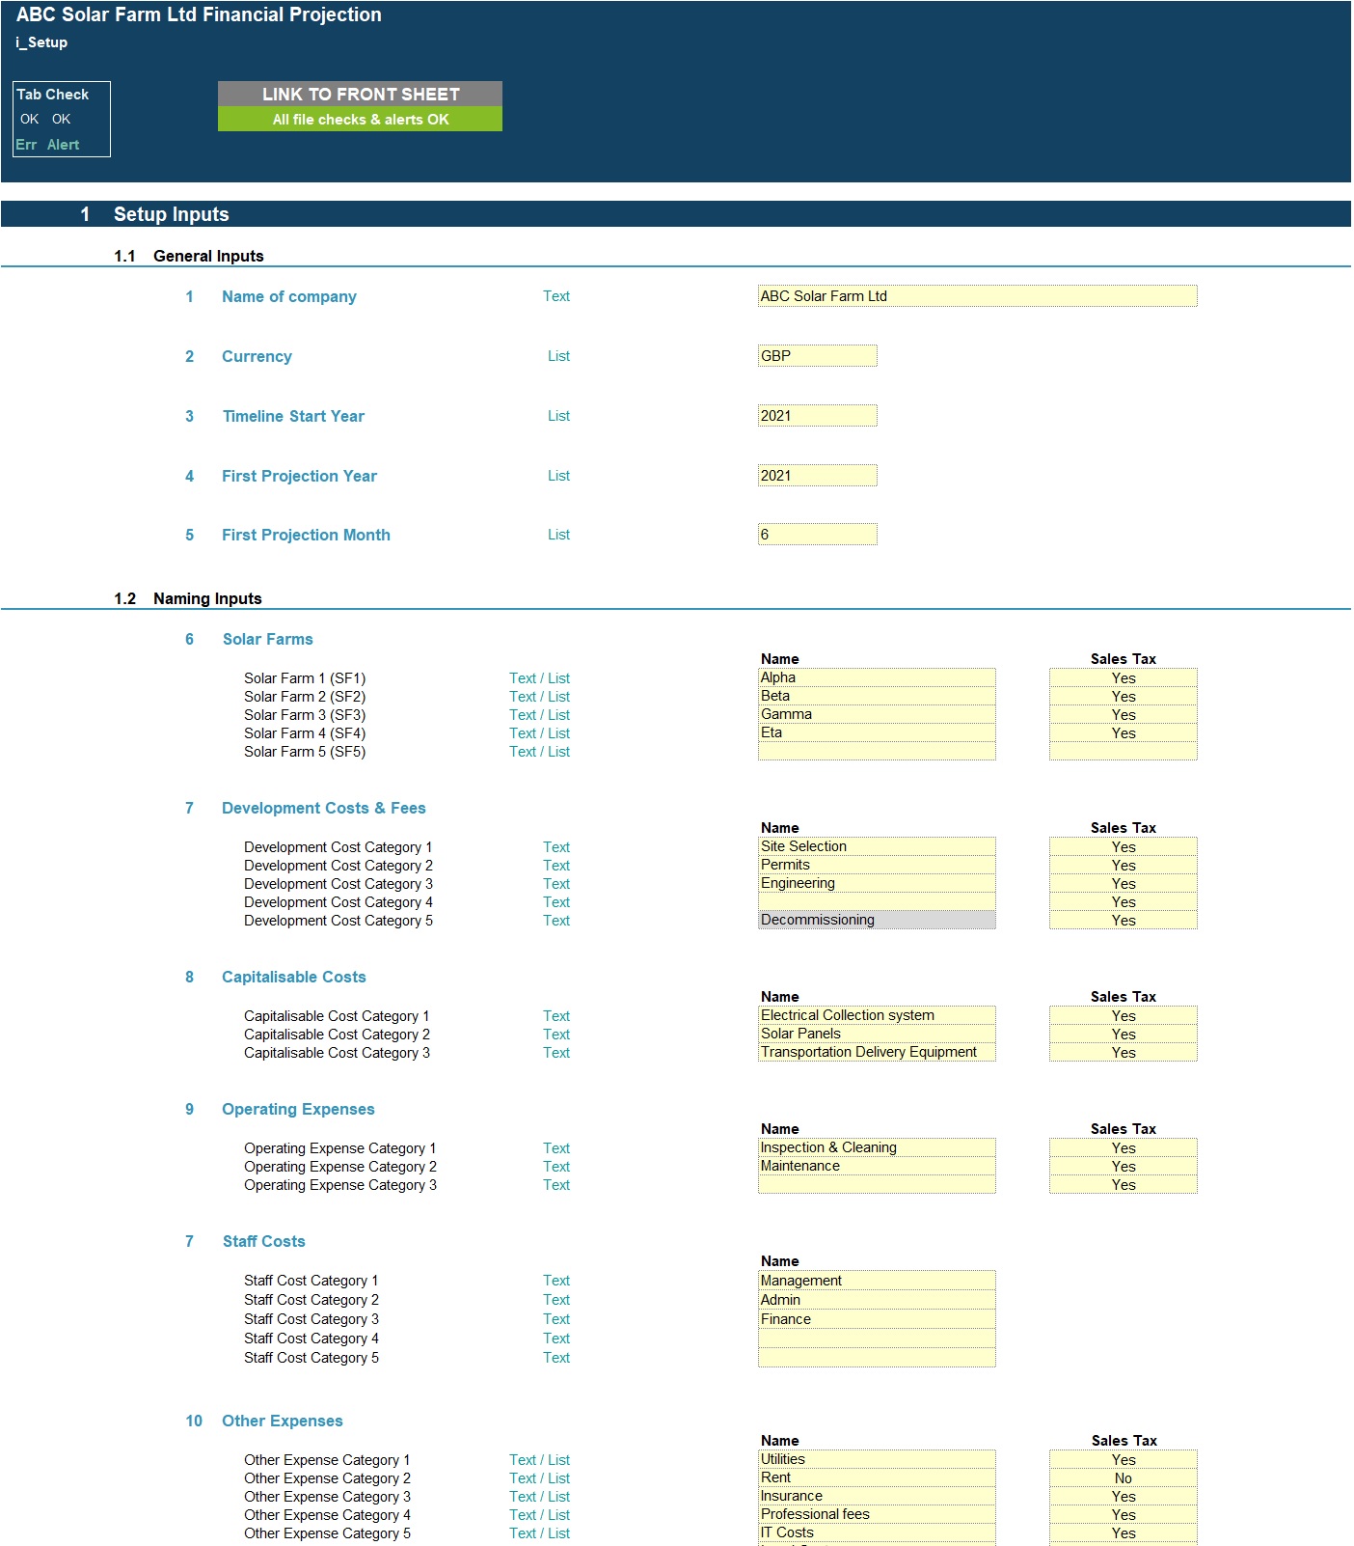Screen dimensions: 1354x1546
Task: Select the Transportation Delivery Equipment cell
Action: [x=877, y=1052]
